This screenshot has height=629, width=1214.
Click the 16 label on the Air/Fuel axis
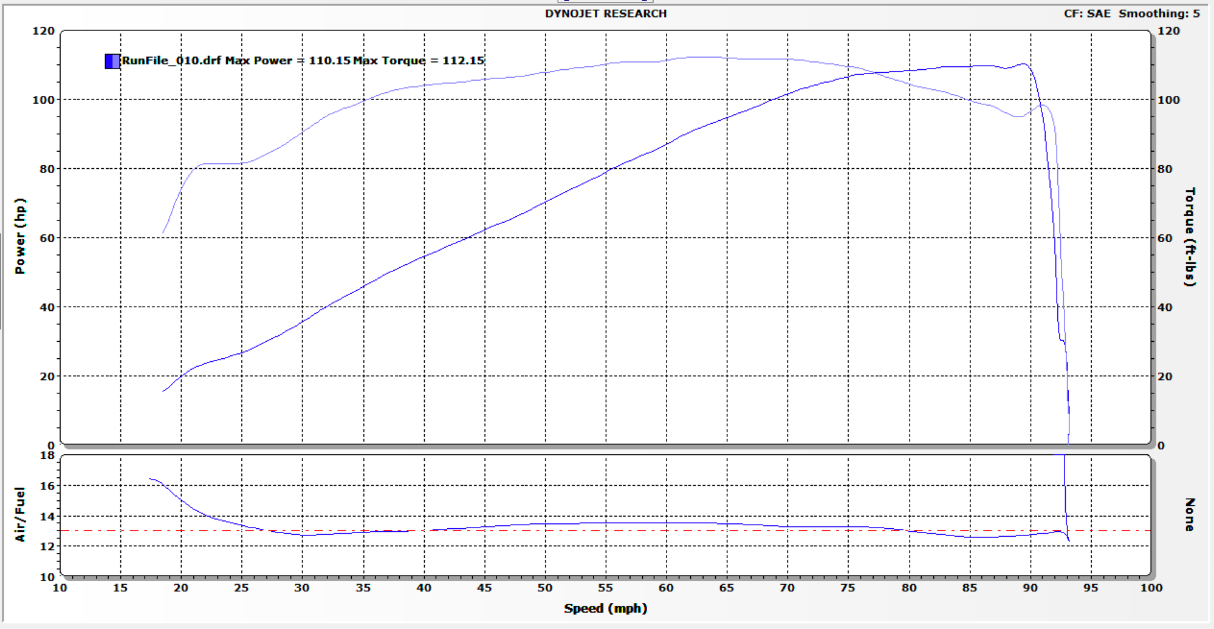click(47, 486)
